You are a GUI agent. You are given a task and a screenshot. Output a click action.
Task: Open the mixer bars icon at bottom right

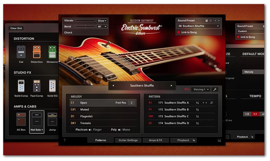point(219,140)
